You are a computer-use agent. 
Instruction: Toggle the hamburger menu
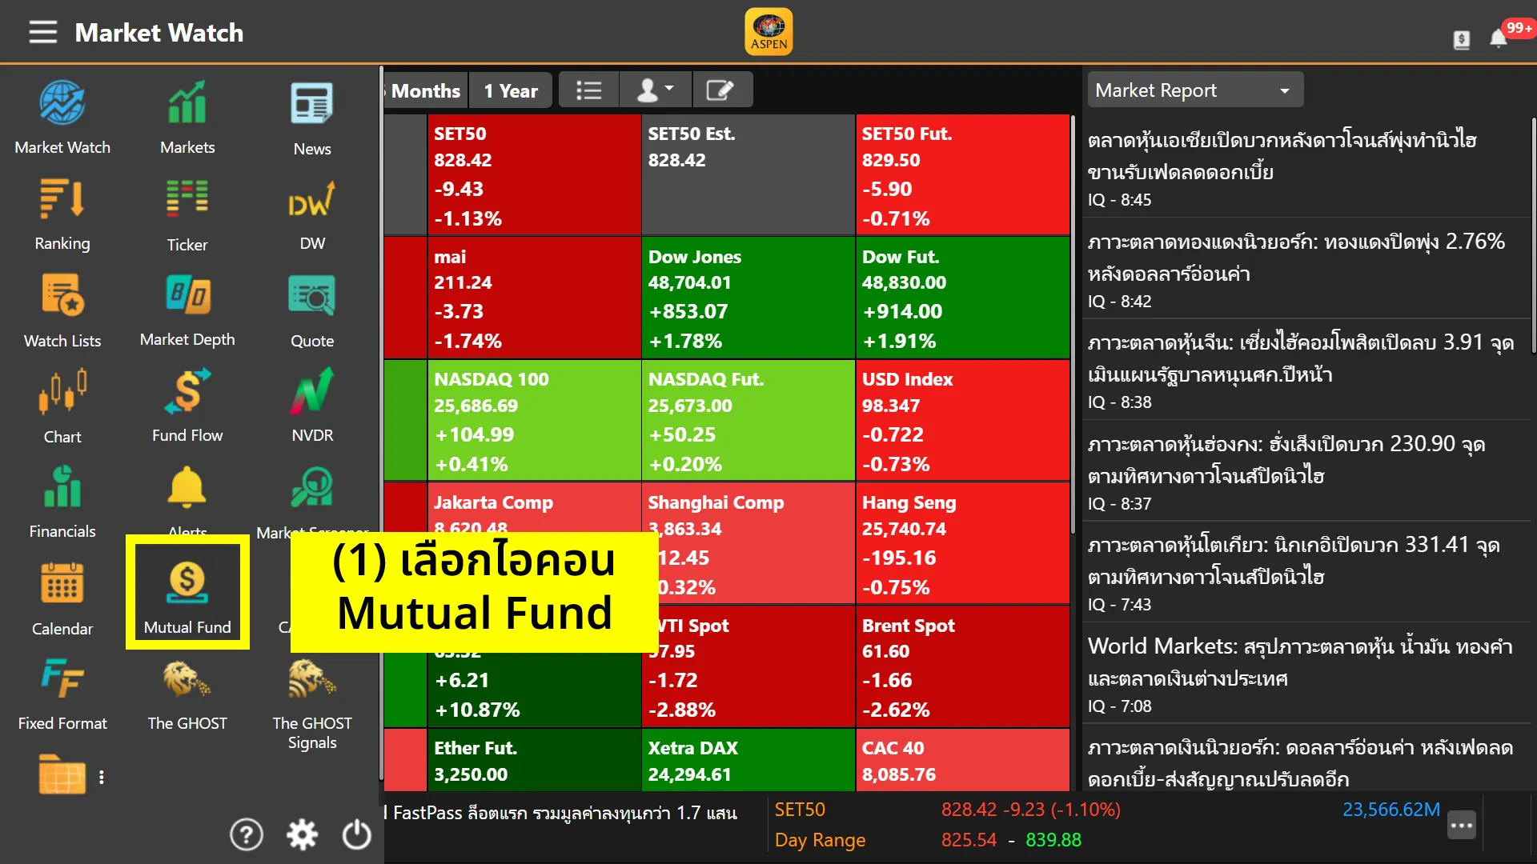[x=43, y=33]
